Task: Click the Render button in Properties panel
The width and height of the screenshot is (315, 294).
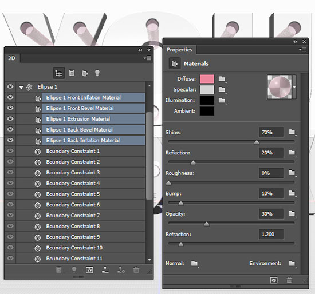Action: click(274, 280)
